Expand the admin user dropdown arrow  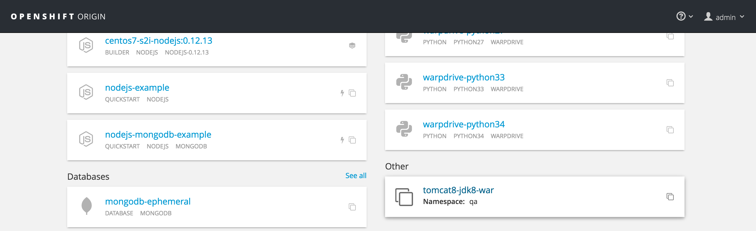click(x=742, y=17)
